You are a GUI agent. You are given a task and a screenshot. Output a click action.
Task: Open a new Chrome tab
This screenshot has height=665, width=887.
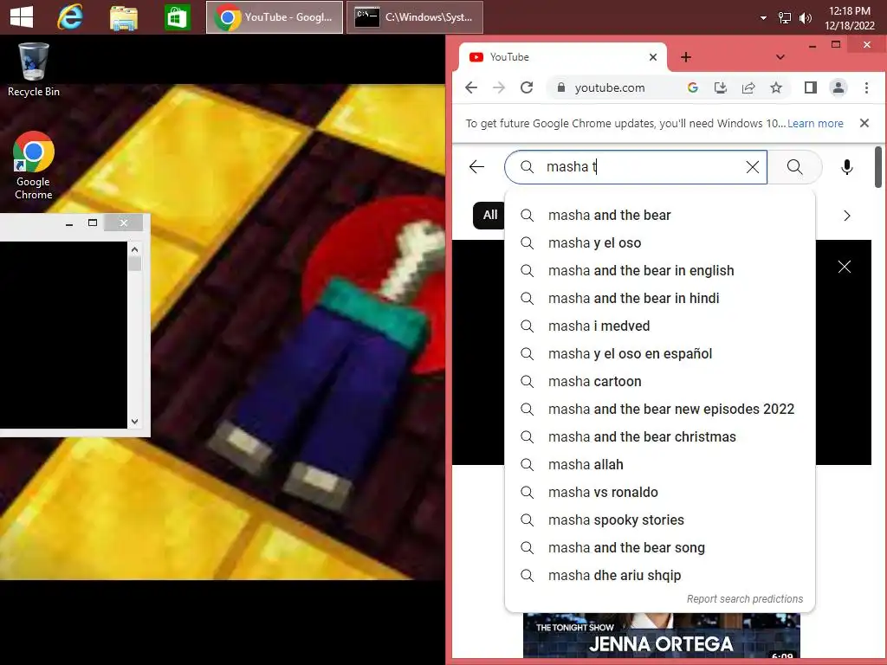pyautogui.click(x=686, y=57)
